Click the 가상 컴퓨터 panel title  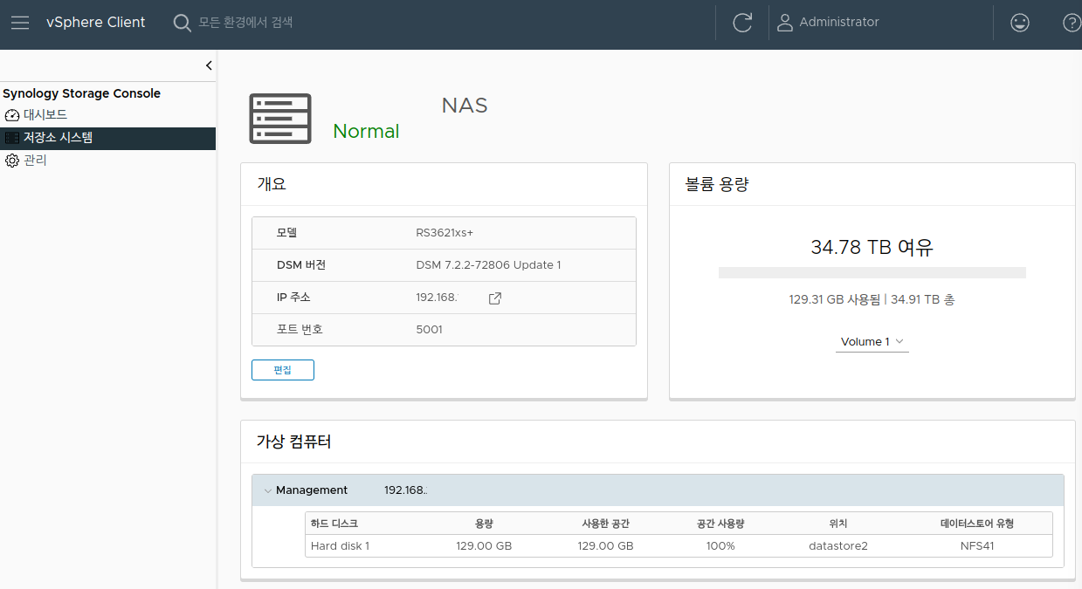(x=293, y=442)
